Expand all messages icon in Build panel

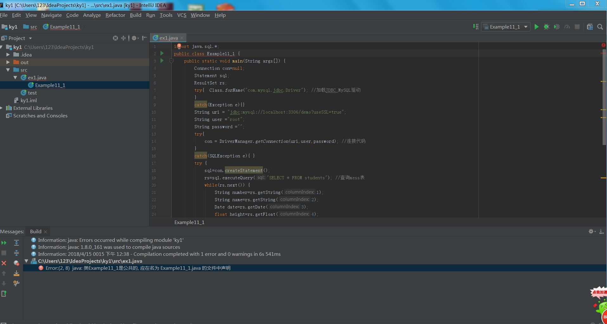pyautogui.click(x=16, y=243)
